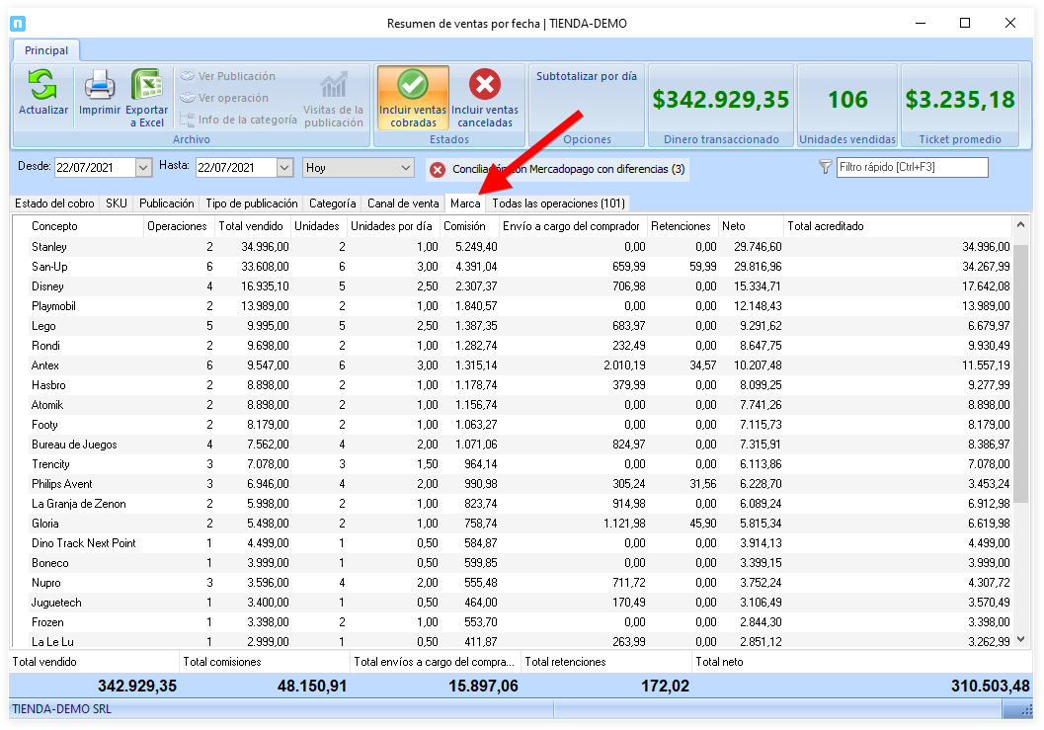Click the Actualizar refresh icon
The image size is (1044, 730).
coord(42,86)
